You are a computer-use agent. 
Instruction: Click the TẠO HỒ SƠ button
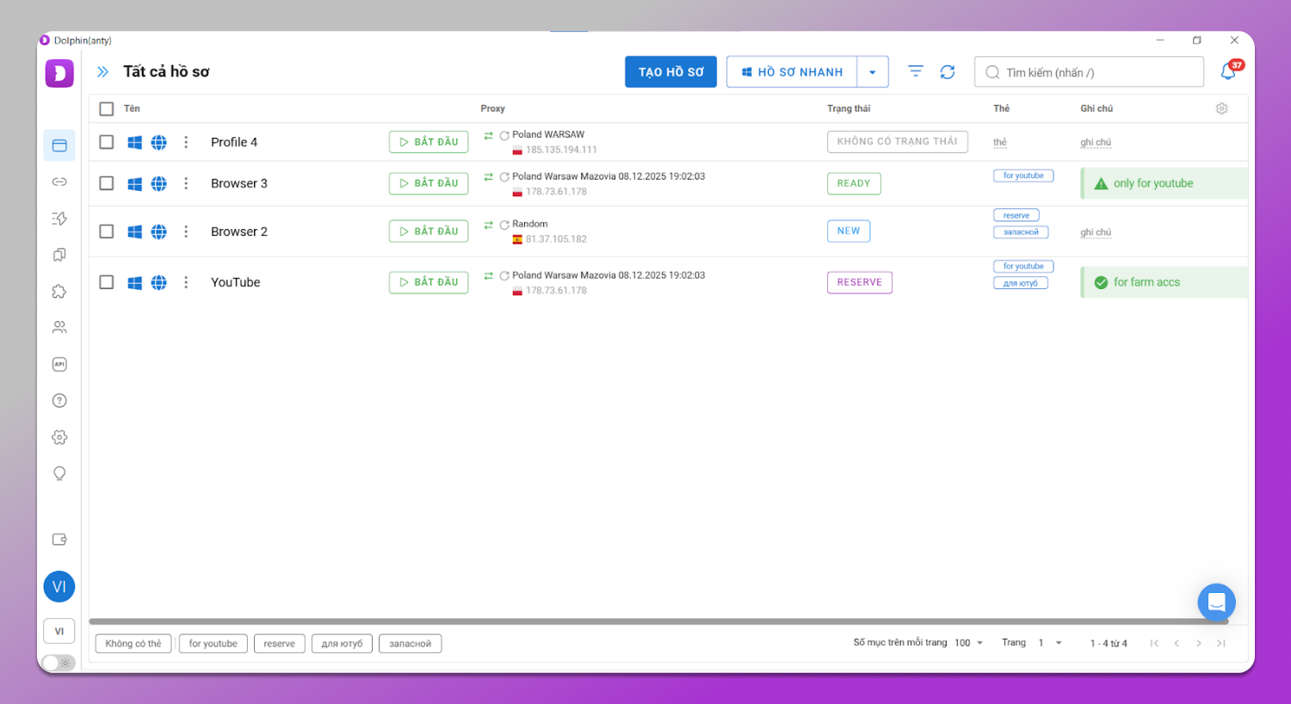click(670, 72)
